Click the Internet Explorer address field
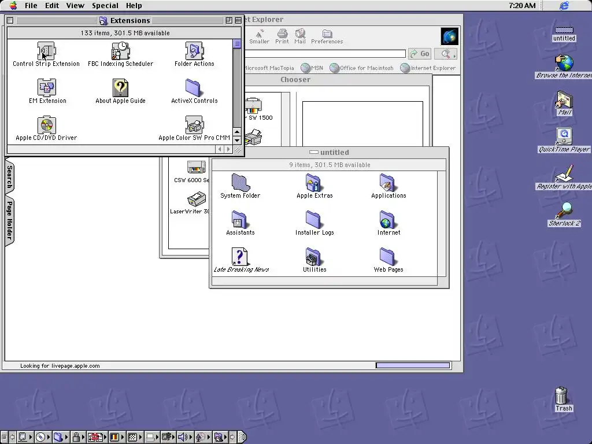The height and width of the screenshot is (444, 592). point(325,54)
